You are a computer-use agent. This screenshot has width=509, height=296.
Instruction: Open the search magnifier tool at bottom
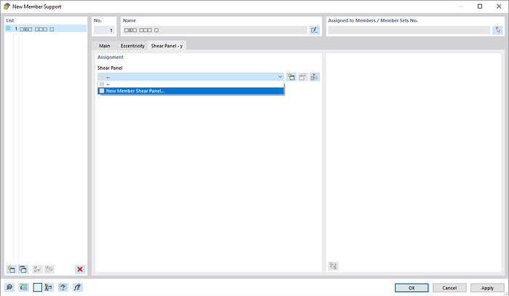click(10, 287)
